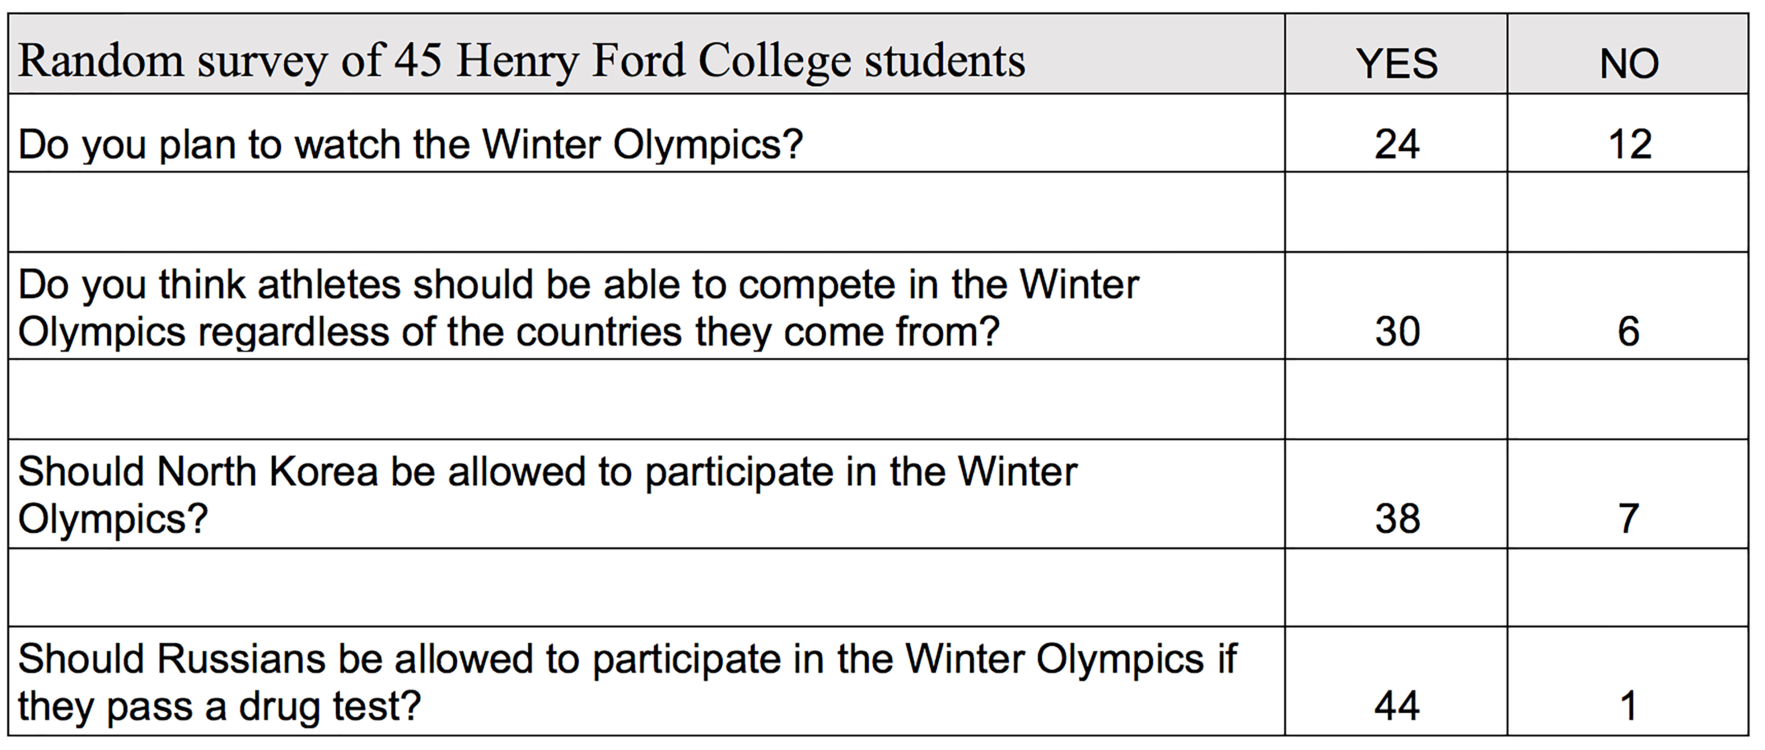Click empty NO cell below value 7
This screenshot has width=1765, height=750.
click(x=1629, y=587)
